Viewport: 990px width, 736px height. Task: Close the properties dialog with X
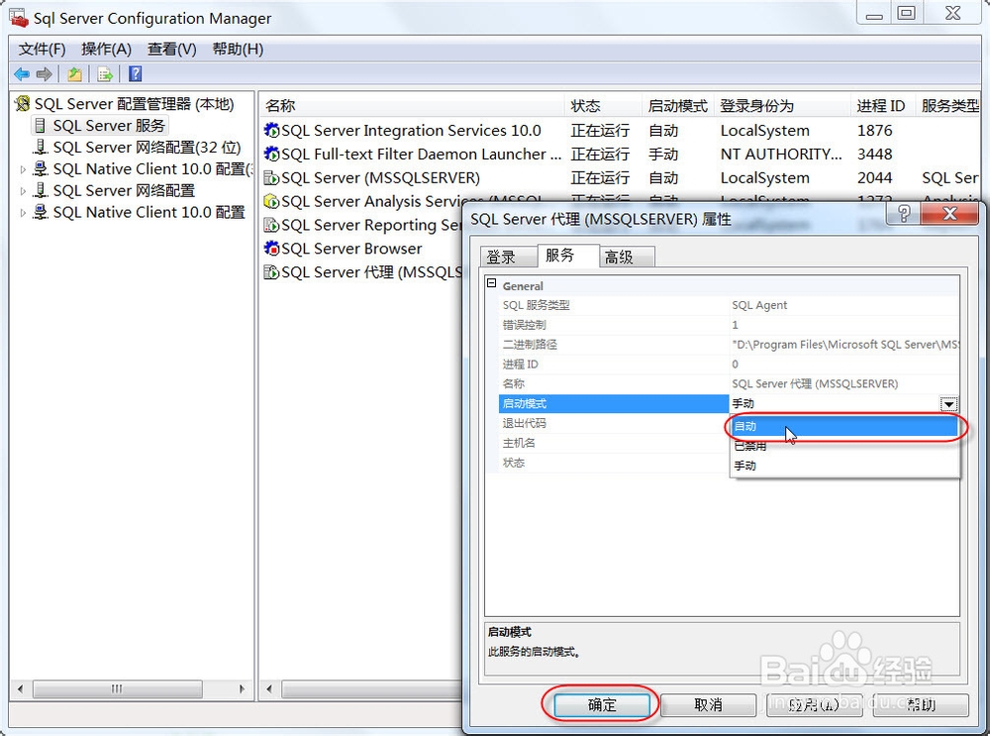(949, 214)
